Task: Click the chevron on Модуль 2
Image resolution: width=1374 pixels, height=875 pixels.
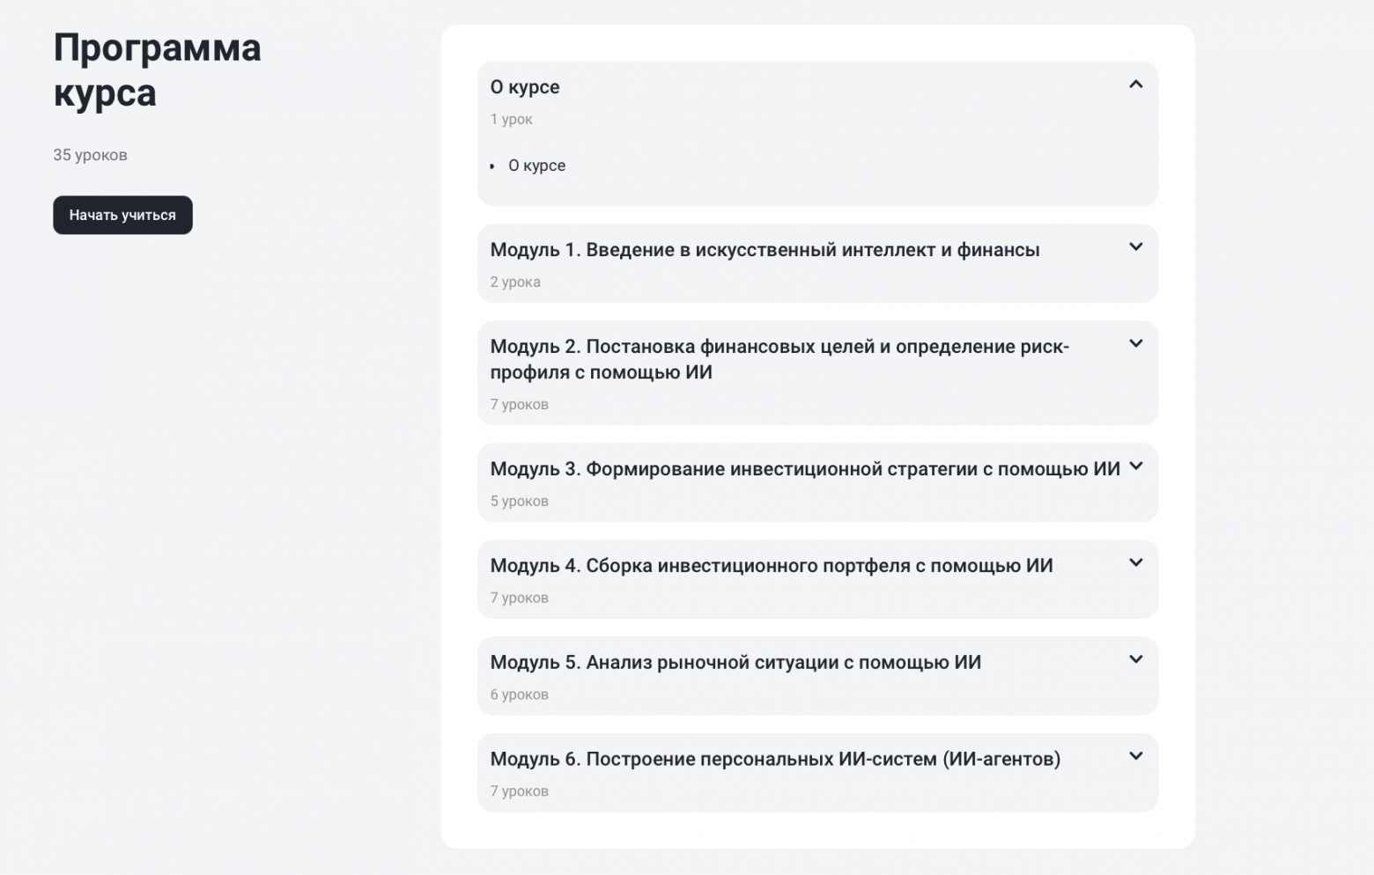Action: coord(1136,343)
